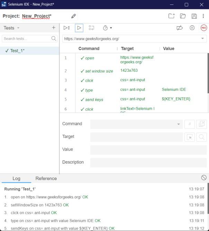Click the find target in page icon
The image size is (209, 231).
(x=202, y=137)
